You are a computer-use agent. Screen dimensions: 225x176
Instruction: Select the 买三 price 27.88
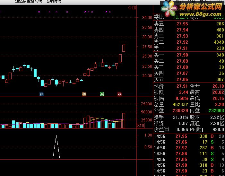[182, 67]
